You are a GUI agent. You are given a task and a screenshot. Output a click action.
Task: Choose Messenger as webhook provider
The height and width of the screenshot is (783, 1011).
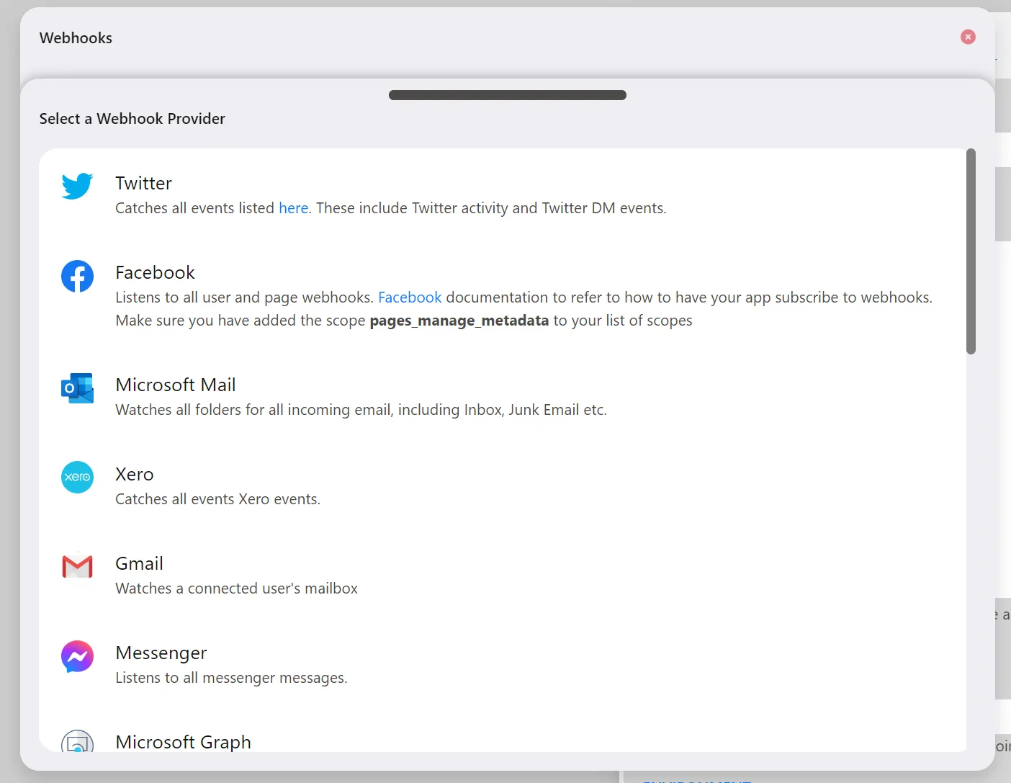coord(161,653)
